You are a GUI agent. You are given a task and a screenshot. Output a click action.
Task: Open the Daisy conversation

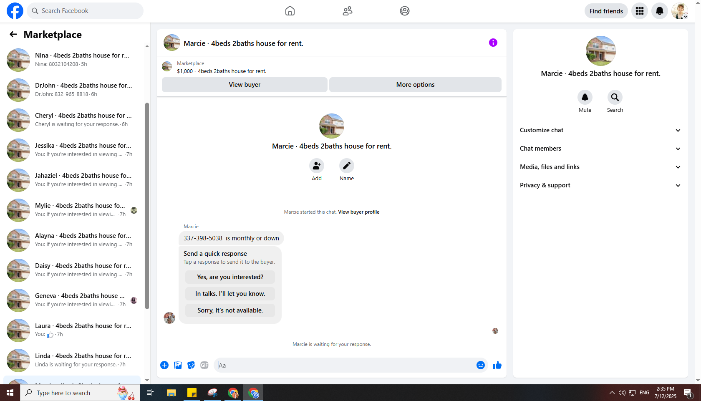[73, 270]
